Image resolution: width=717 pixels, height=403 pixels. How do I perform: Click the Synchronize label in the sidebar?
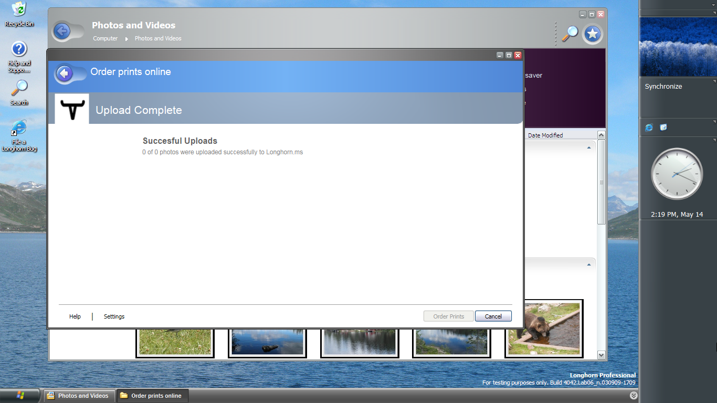[x=663, y=87]
